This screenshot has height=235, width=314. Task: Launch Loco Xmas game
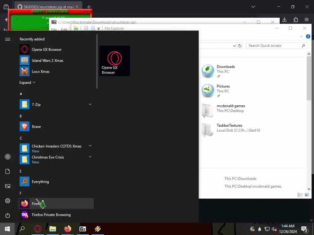pyautogui.click(x=56, y=71)
